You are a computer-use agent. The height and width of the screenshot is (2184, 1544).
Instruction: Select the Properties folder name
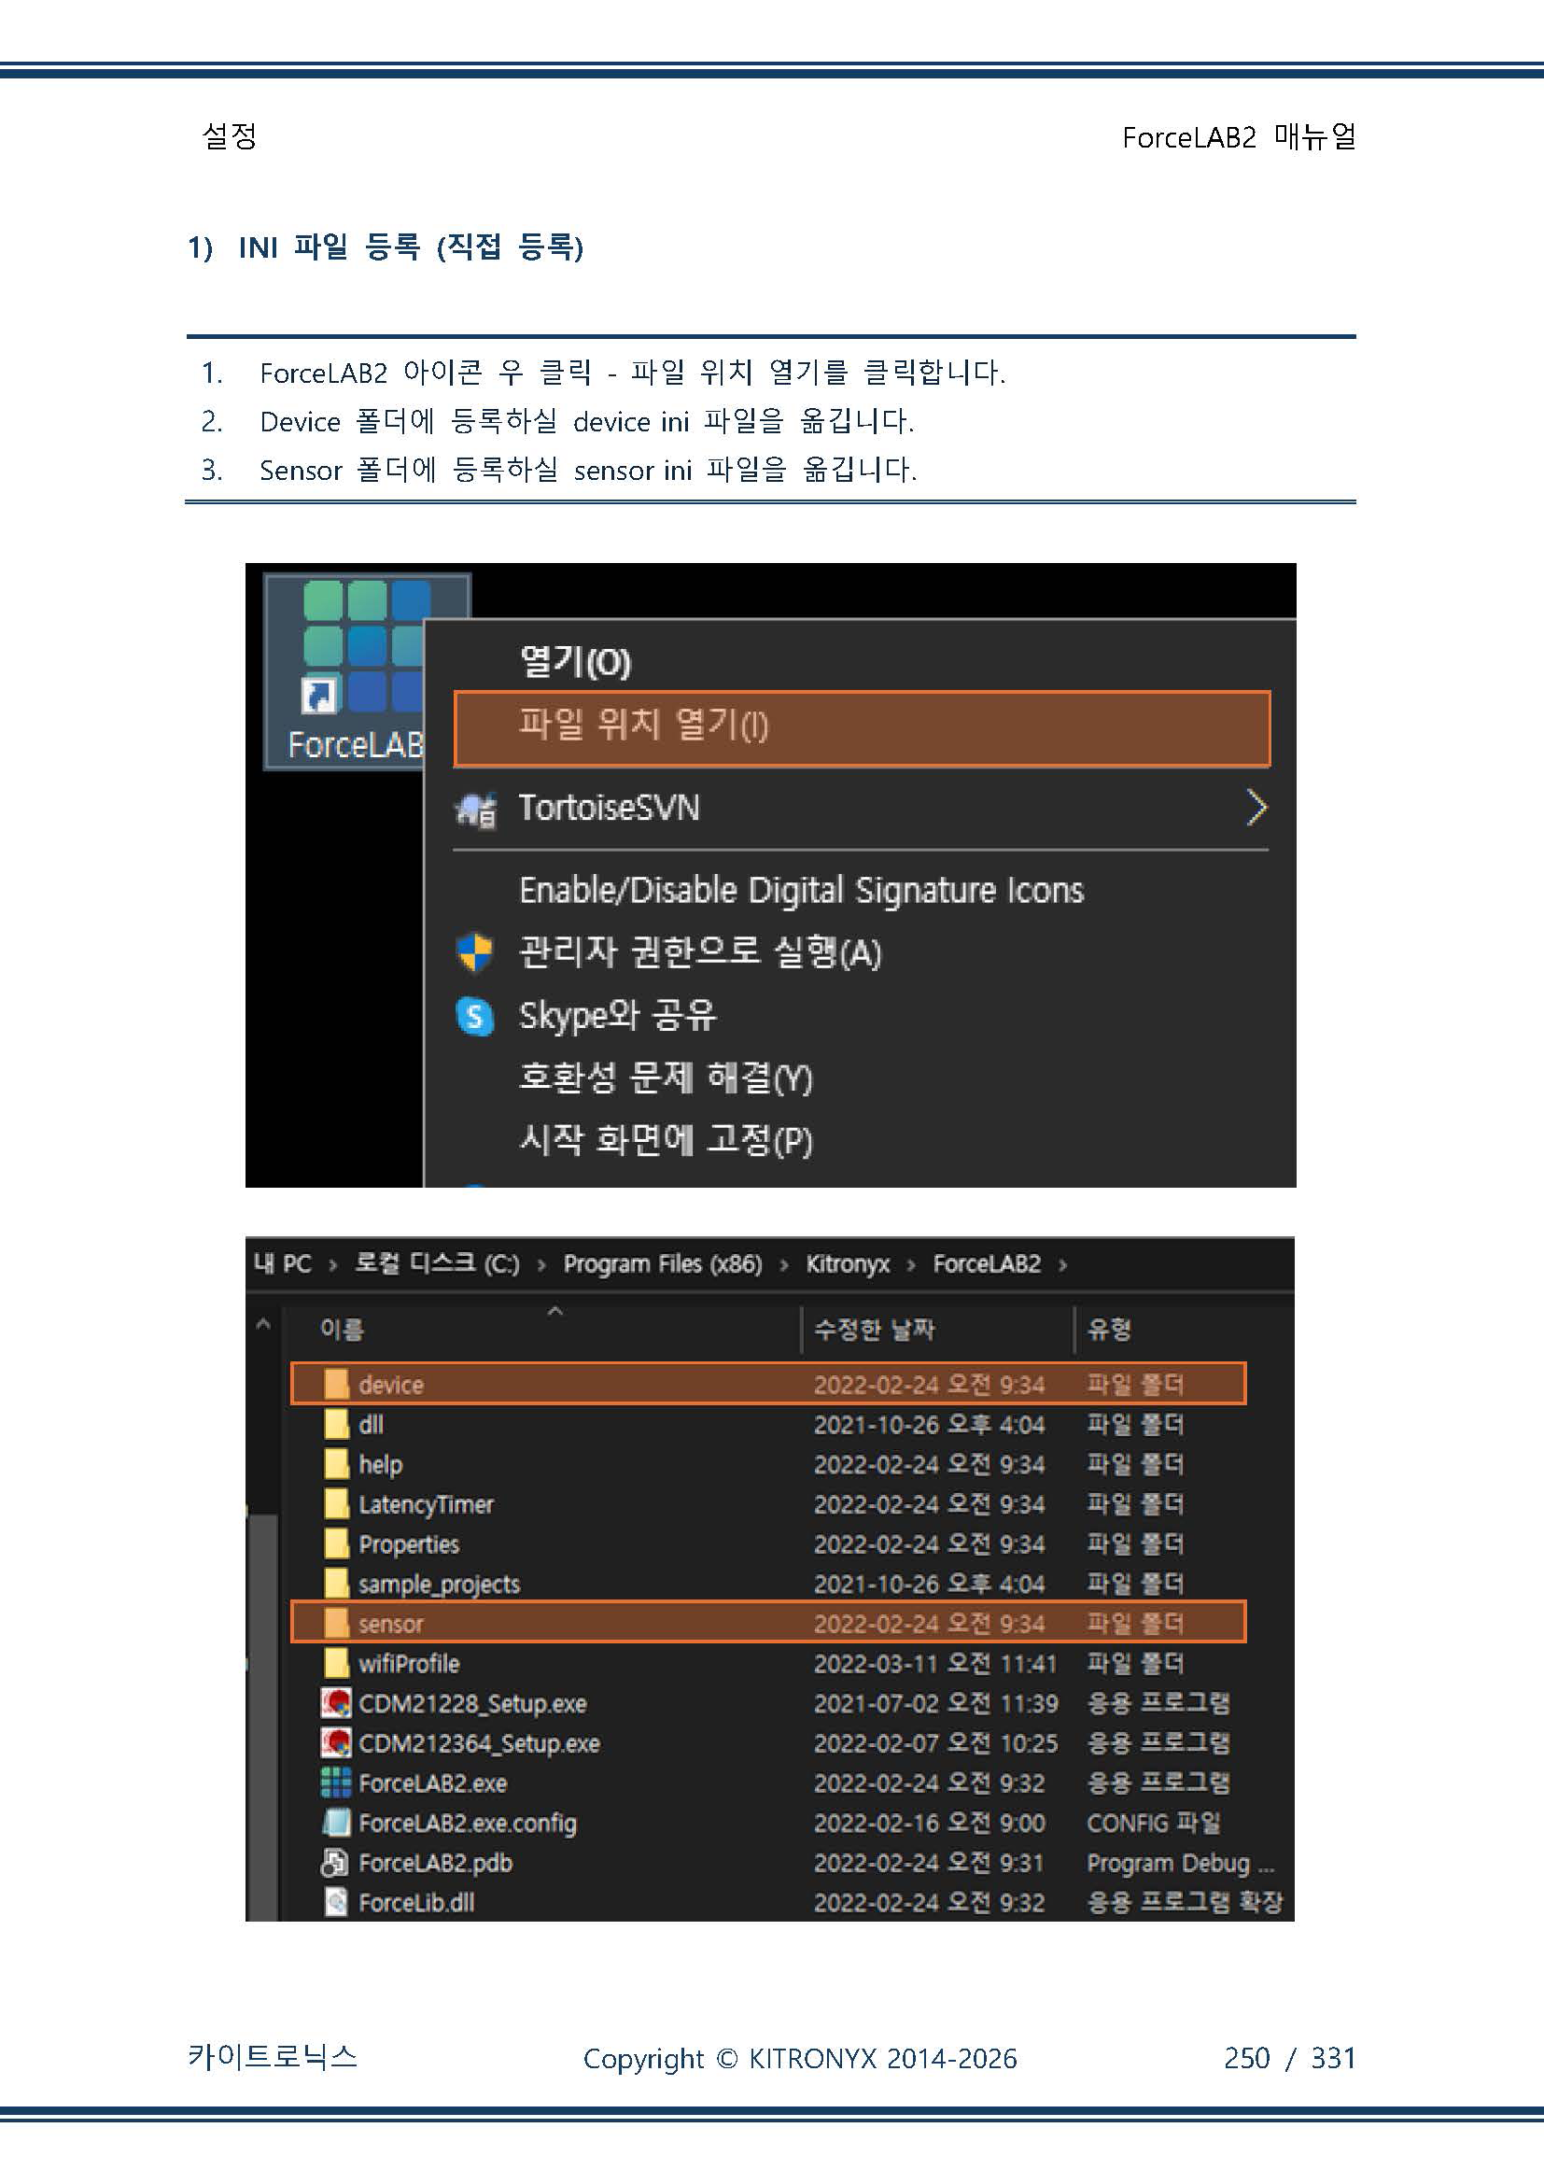(409, 1544)
